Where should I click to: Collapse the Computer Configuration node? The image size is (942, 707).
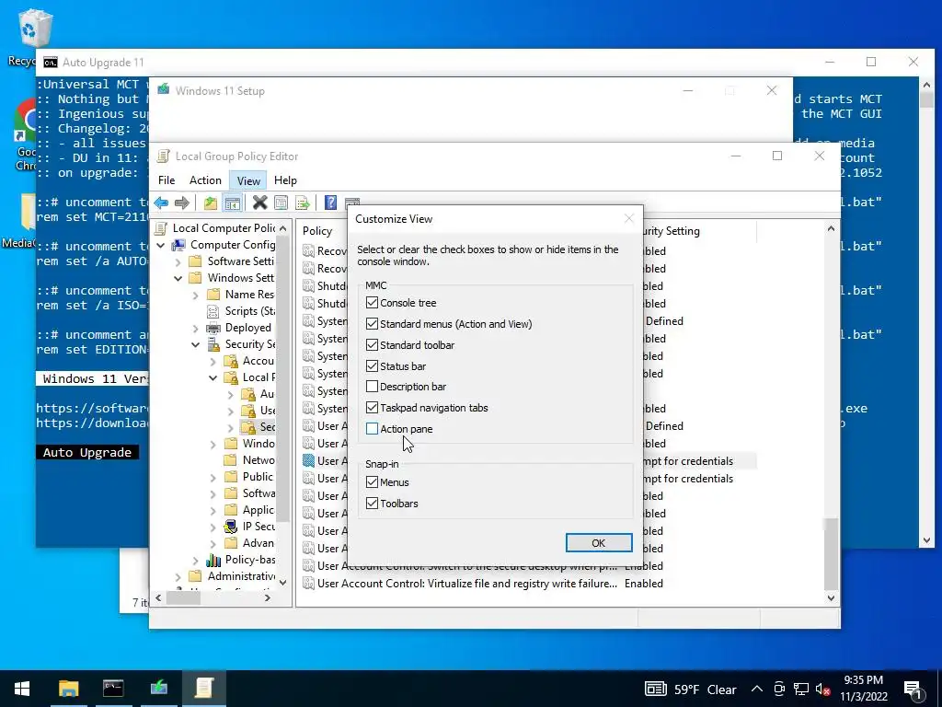161,245
